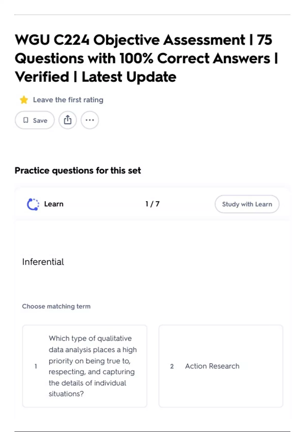The height and width of the screenshot is (432, 305).
Task: Click the Learn mode circular icon
Action: point(33,204)
